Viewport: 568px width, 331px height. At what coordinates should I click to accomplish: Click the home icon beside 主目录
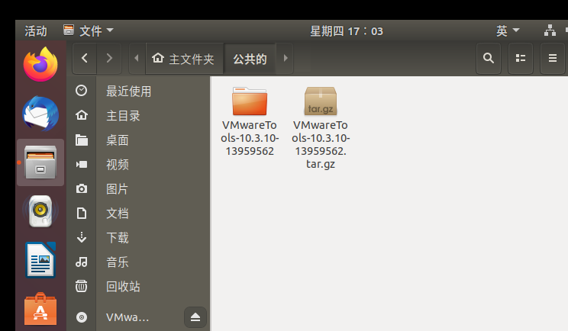click(x=81, y=115)
